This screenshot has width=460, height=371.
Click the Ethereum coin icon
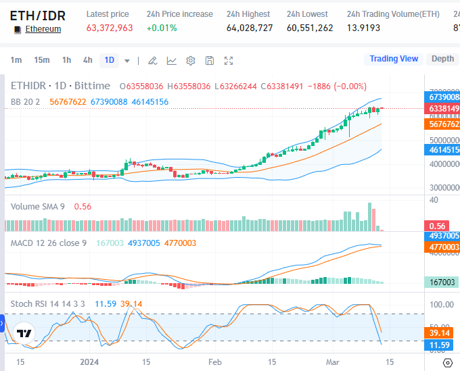tap(17, 29)
